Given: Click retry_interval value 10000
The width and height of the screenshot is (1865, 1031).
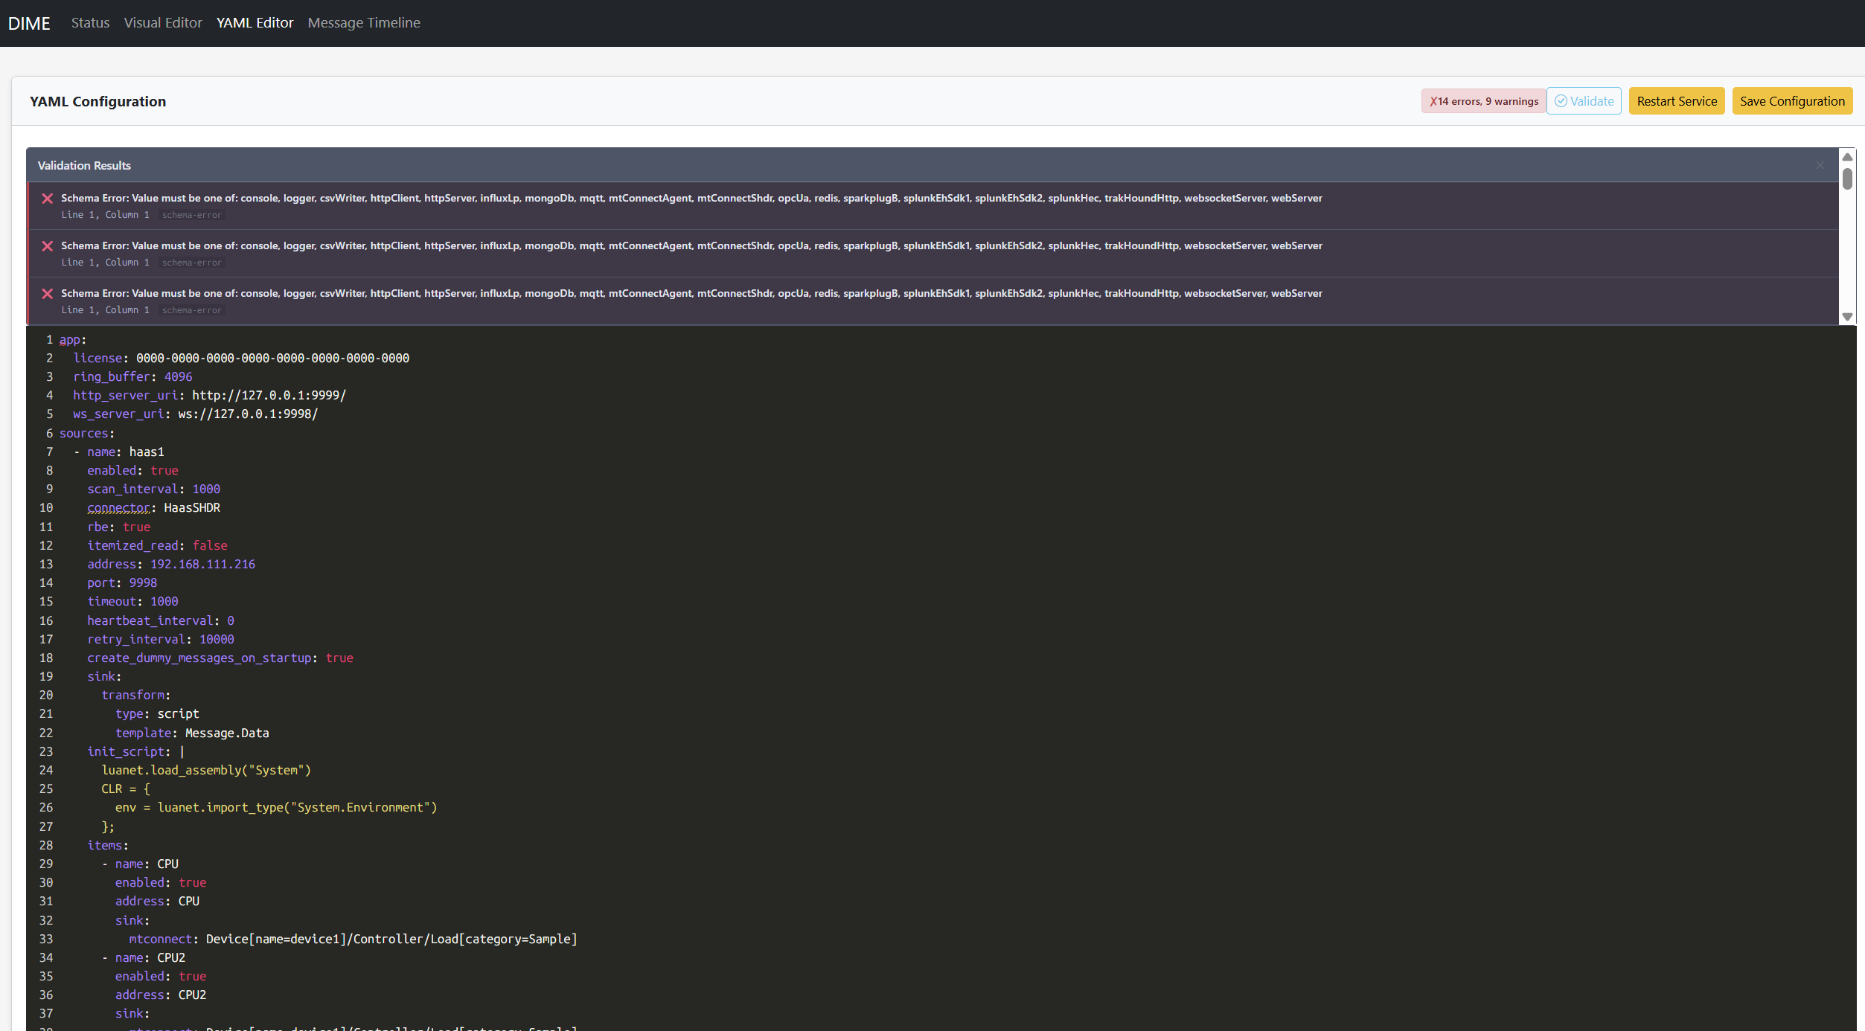Looking at the screenshot, I should [x=217, y=640].
